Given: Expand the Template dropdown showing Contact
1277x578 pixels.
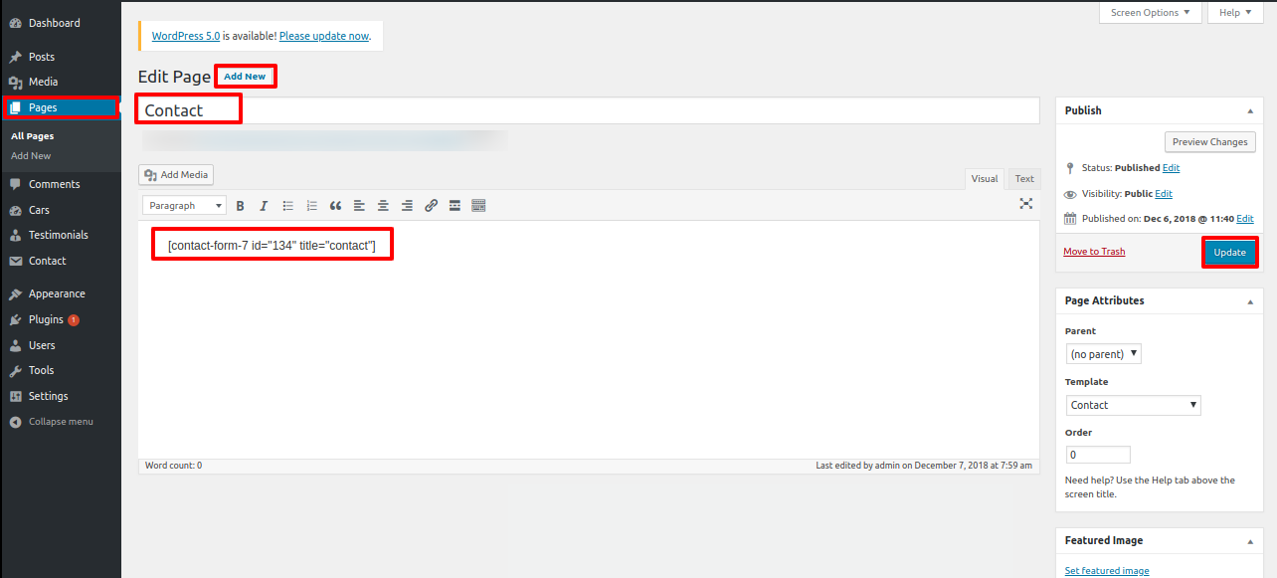Looking at the screenshot, I should coord(1133,405).
